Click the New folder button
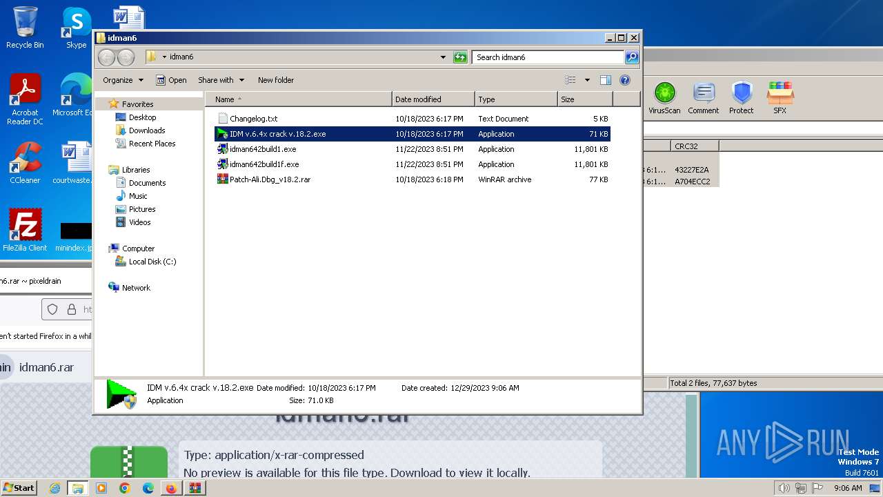The height and width of the screenshot is (497, 883). [276, 80]
